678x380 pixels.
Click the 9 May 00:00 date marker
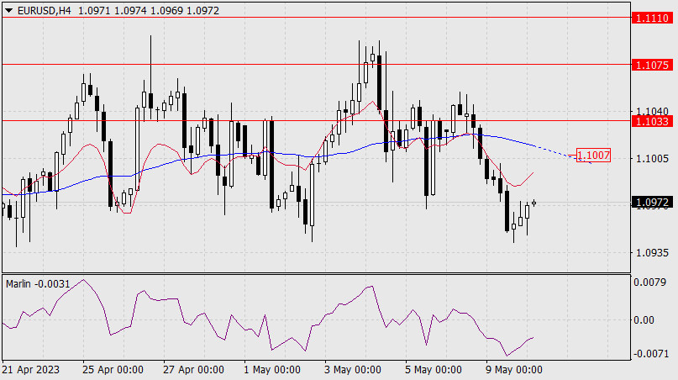pyautogui.click(x=512, y=370)
